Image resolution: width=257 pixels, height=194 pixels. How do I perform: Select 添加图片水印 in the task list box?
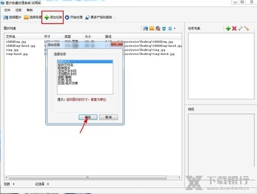click(x=85, y=74)
